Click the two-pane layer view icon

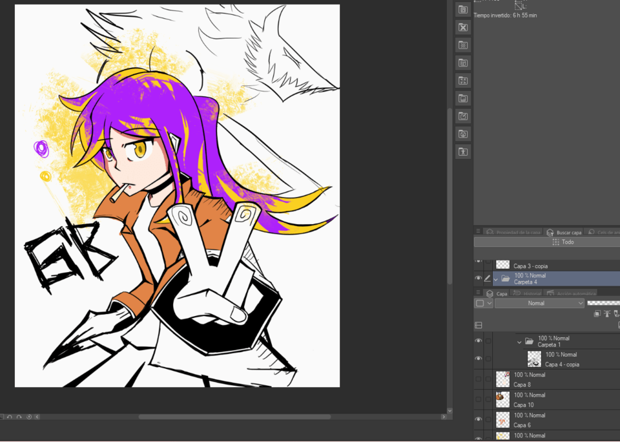coord(479,325)
